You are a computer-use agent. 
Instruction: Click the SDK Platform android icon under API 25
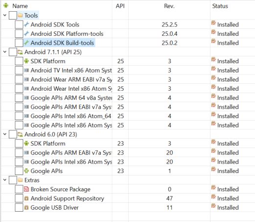pyautogui.click(x=26, y=61)
